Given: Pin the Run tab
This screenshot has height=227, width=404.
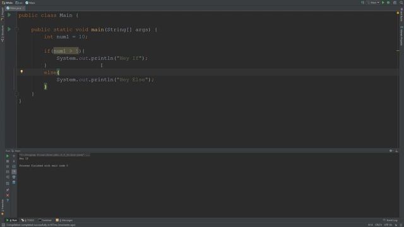Looking at the screenshot, I should [8, 190].
